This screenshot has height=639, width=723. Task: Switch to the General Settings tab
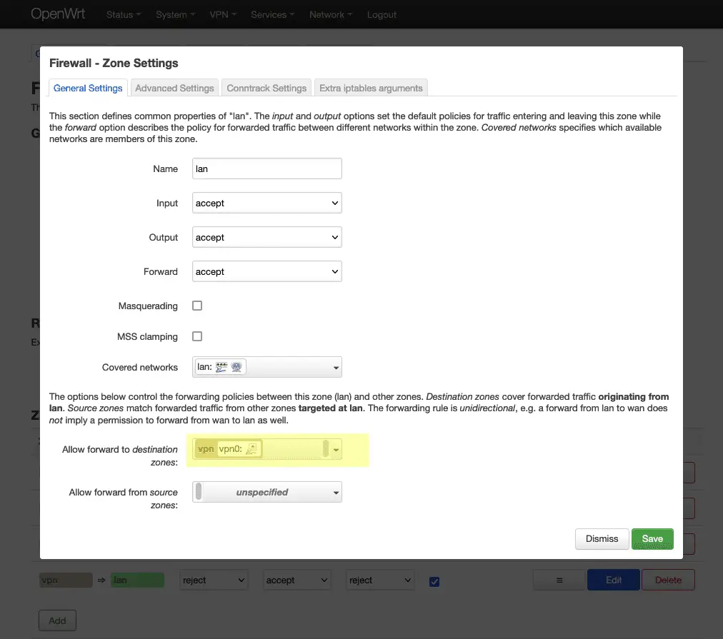88,88
